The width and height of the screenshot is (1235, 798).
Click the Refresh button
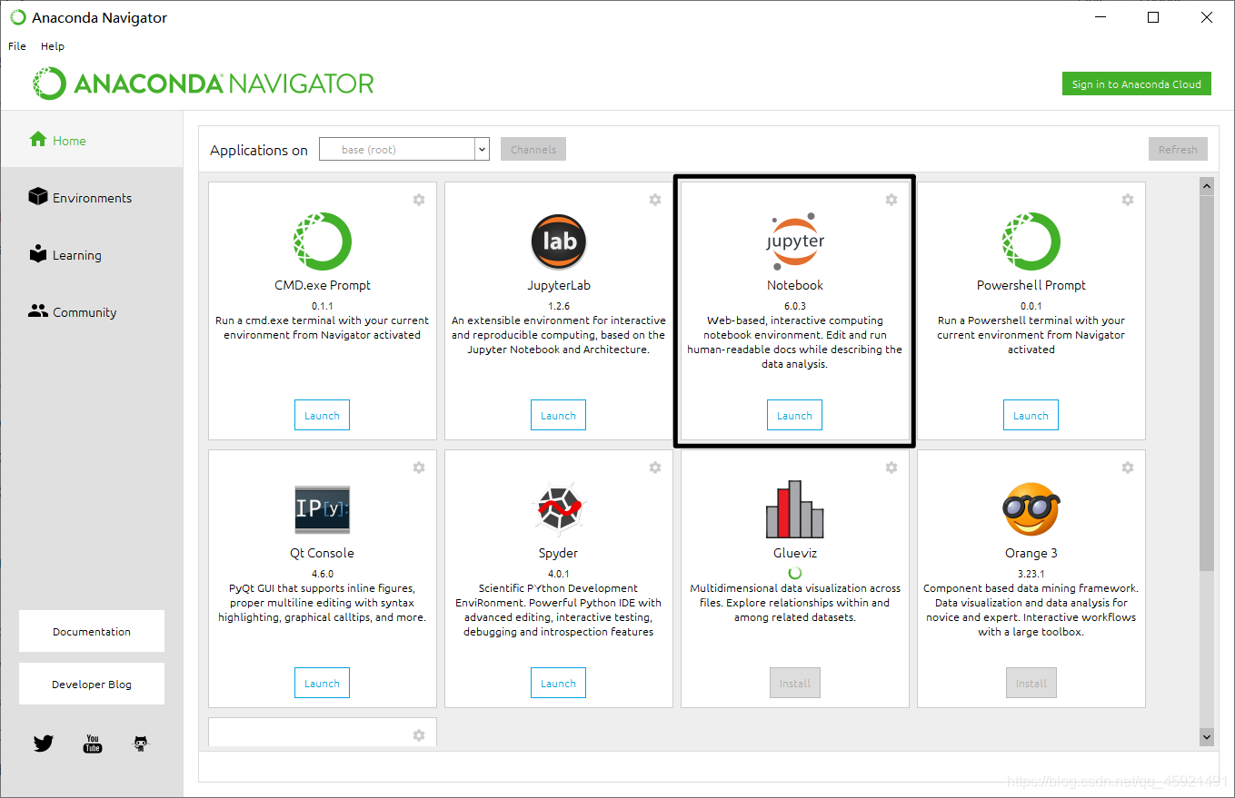pos(1178,149)
